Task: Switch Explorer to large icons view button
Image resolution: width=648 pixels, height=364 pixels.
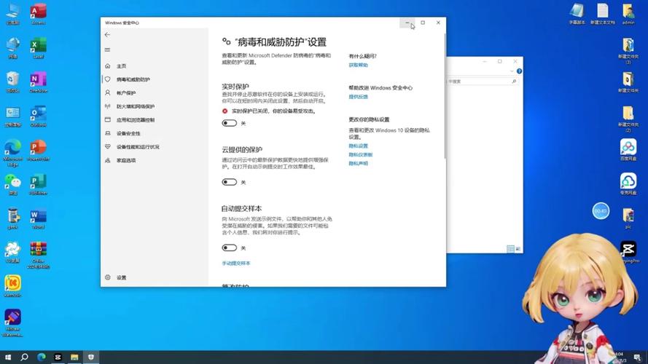Action: (x=518, y=249)
